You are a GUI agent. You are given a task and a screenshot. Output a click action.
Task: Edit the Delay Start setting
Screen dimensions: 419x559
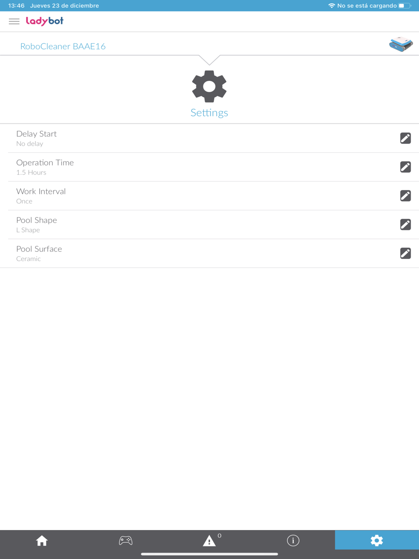(405, 138)
